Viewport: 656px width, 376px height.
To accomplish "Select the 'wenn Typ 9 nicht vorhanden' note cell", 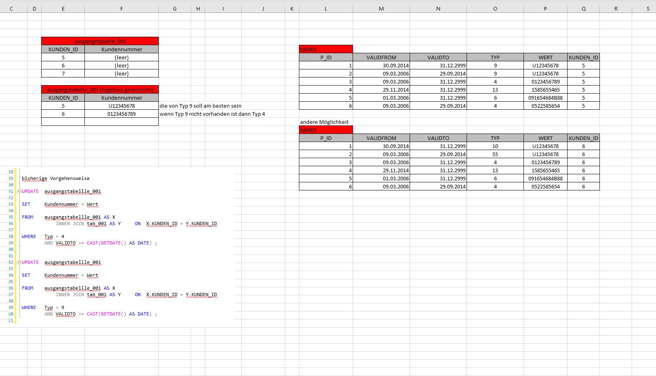I will pos(212,114).
